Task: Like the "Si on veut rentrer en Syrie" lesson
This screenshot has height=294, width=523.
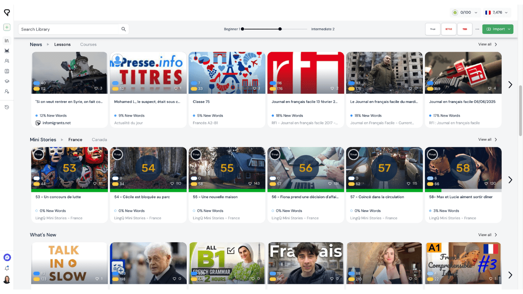Action: tap(97, 88)
